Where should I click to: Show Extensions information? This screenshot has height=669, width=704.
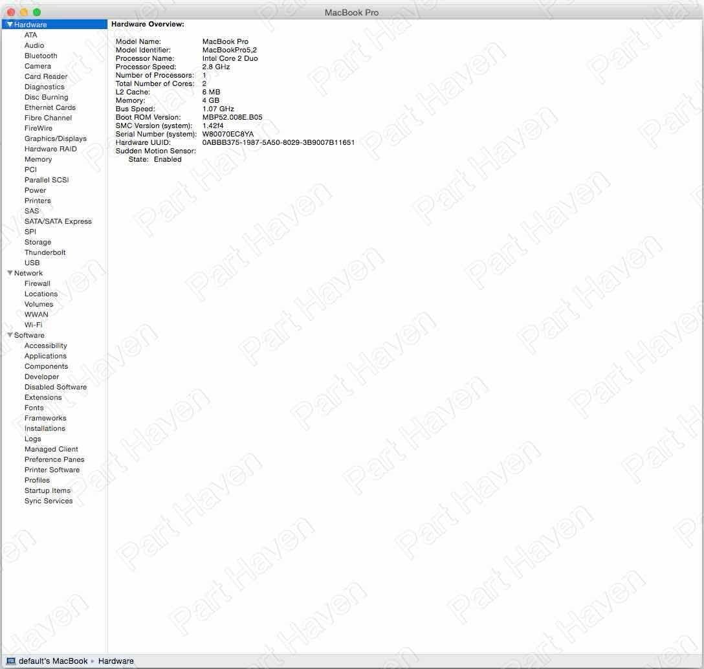(43, 397)
